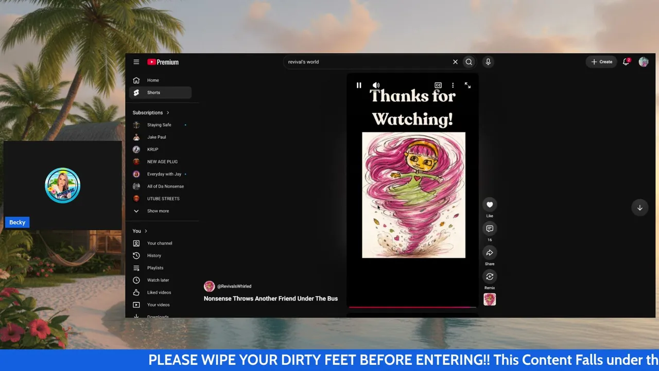Enter fullscreen for the Short

(467, 86)
